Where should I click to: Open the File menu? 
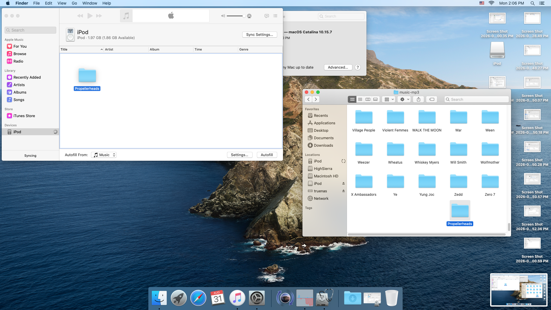(36, 3)
